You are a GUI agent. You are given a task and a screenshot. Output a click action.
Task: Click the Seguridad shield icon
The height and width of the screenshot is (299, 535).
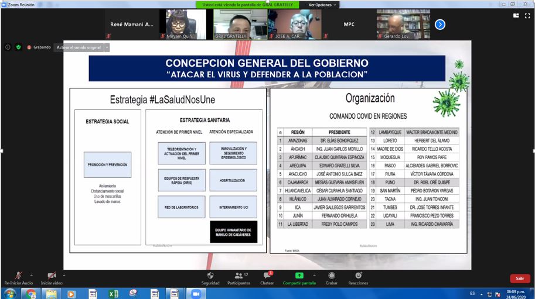coord(210,275)
